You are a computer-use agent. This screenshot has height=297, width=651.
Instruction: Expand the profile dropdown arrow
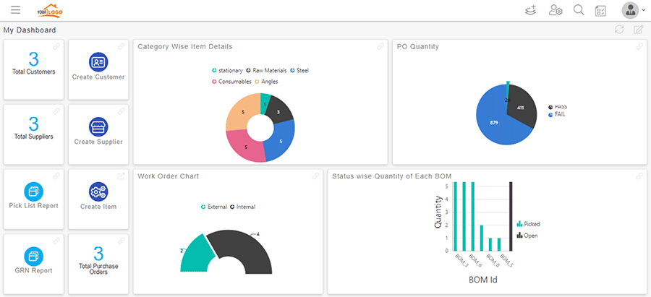pos(644,11)
